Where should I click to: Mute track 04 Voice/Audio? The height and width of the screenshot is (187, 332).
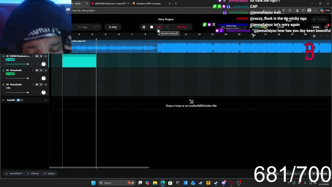[x=37, y=84]
